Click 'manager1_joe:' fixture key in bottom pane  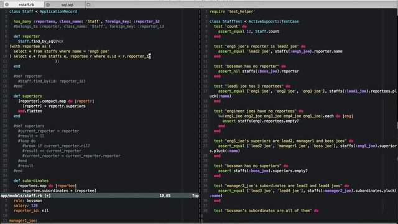pos(23,220)
